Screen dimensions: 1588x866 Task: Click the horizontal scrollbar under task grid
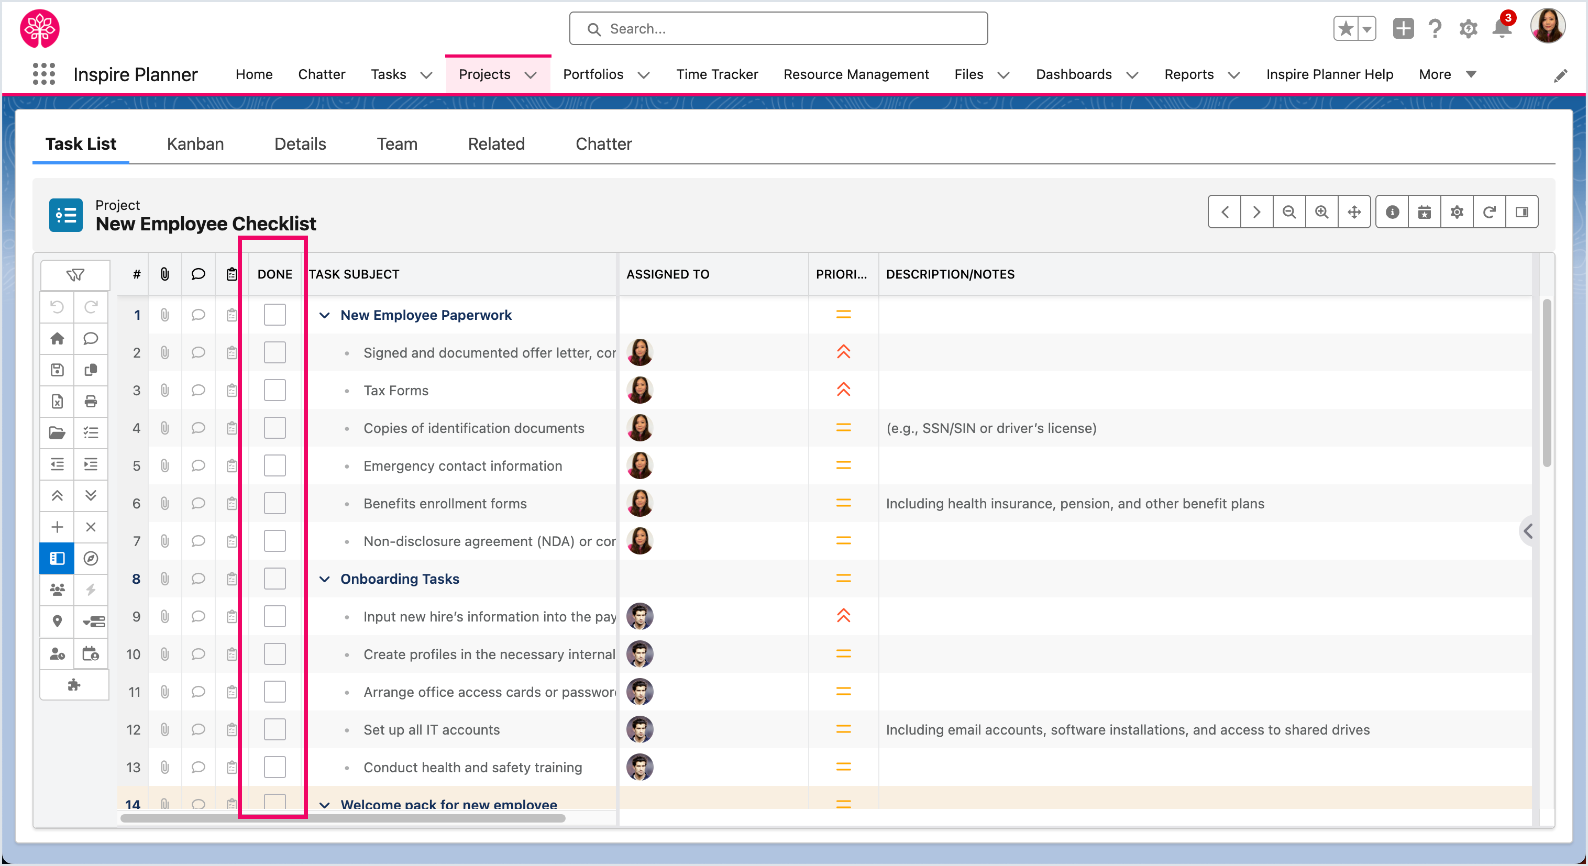(343, 818)
